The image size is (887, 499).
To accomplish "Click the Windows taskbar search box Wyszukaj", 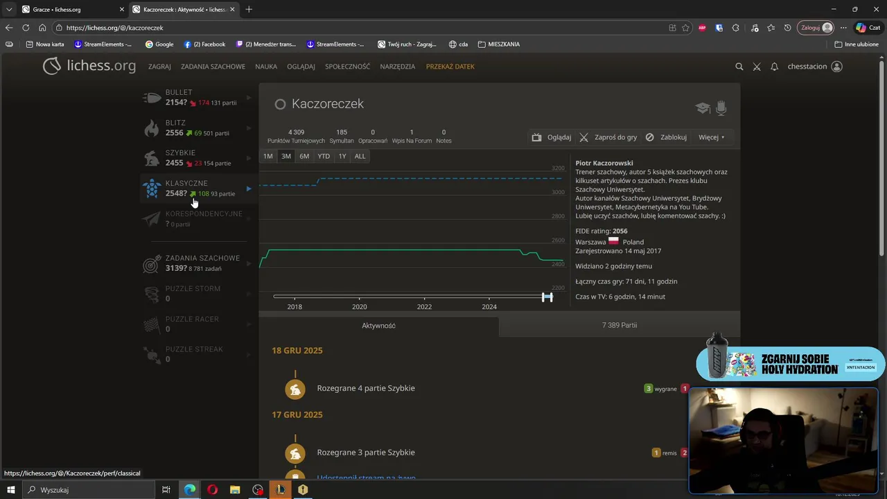I will 89,490.
